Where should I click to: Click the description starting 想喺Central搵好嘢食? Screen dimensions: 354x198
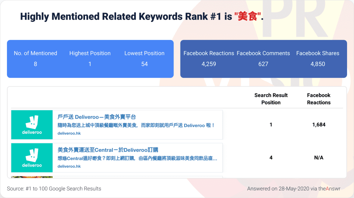(x=137, y=158)
